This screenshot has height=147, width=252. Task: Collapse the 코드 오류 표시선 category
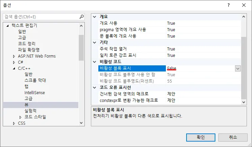95,88
